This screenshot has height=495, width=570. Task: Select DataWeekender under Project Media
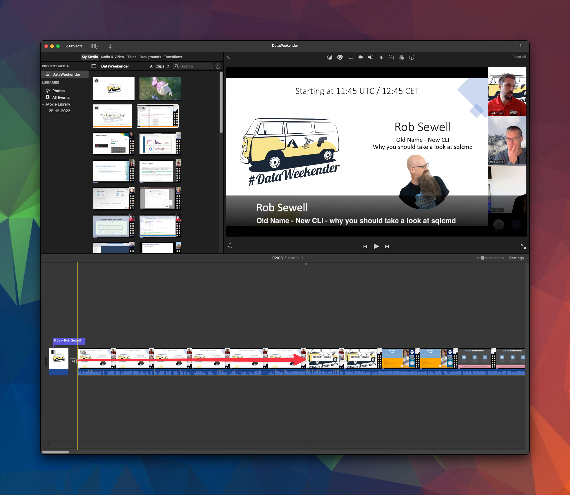[x=65, y=75]
